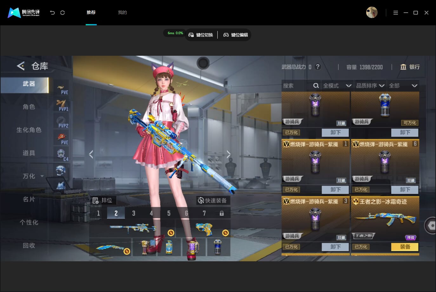436x292 pixels.
Task: Select the 角色 category
Action: coord(29,107)
